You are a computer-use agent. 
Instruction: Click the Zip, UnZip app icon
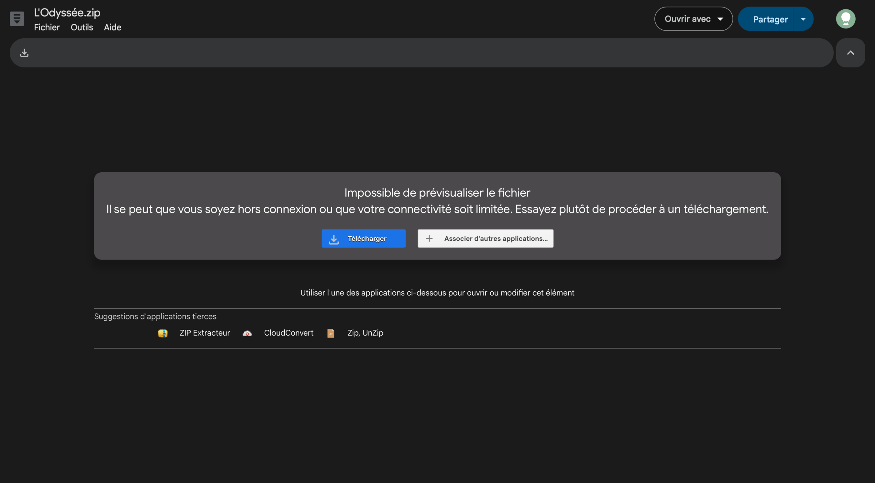point(331,333)
